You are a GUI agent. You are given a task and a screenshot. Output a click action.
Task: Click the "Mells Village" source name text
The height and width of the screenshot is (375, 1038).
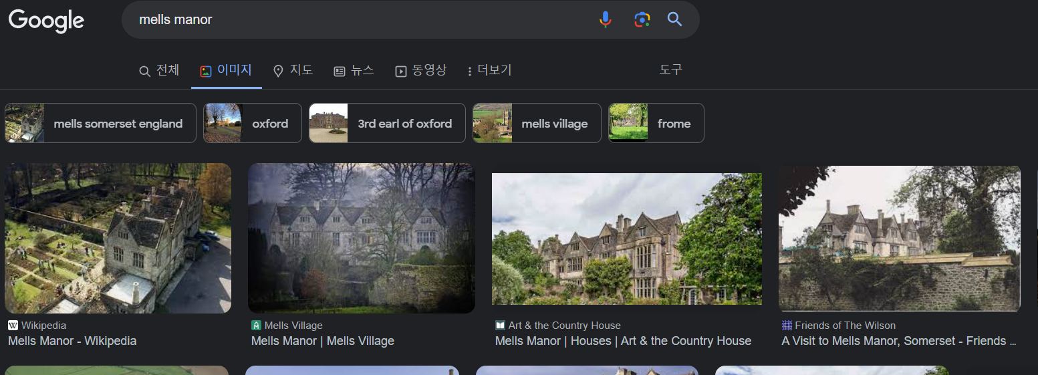coord(293,326)
